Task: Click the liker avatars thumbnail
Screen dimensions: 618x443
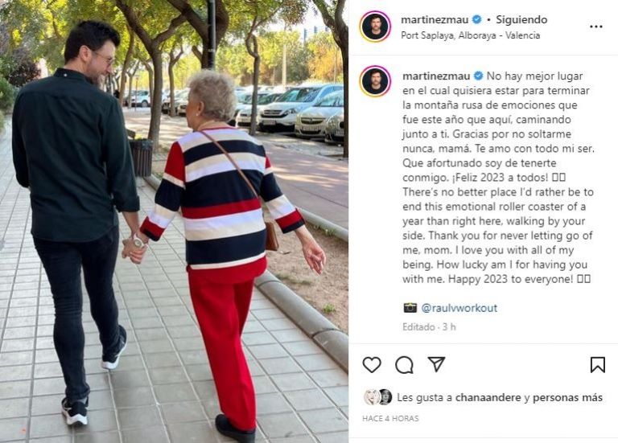Action: tap(377, 397)
